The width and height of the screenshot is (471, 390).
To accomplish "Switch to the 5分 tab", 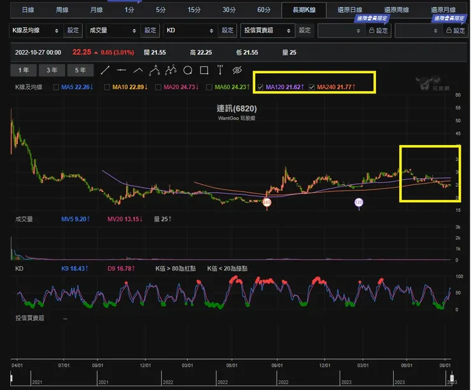I will [160, 10].
